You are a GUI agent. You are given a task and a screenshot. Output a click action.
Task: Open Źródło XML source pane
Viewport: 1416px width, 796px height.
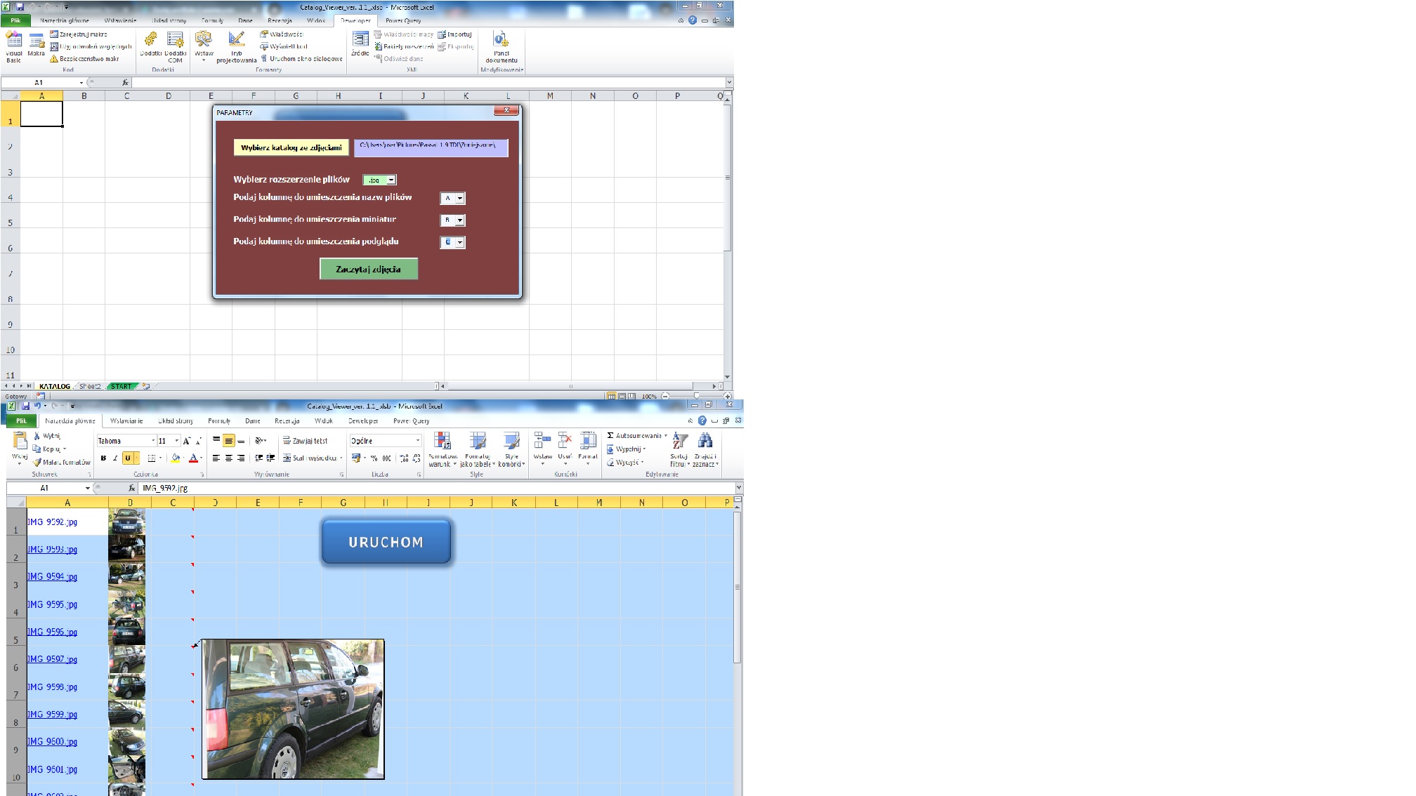(x=360, y=44)
